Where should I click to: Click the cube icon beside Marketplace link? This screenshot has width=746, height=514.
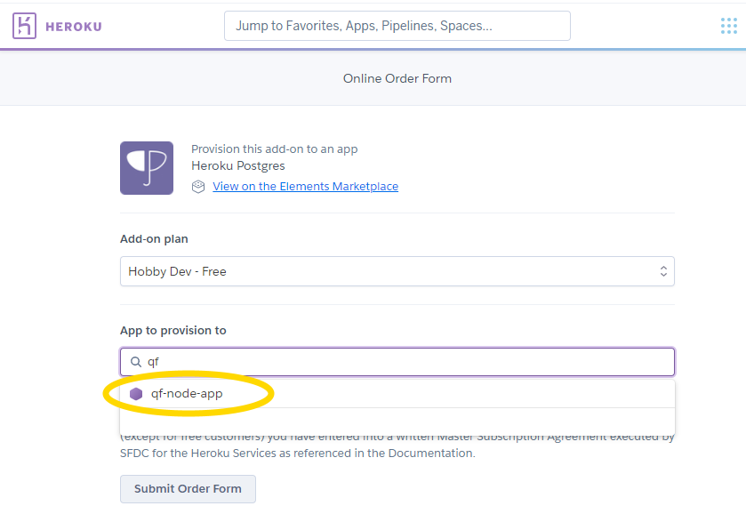click(198, 187)
